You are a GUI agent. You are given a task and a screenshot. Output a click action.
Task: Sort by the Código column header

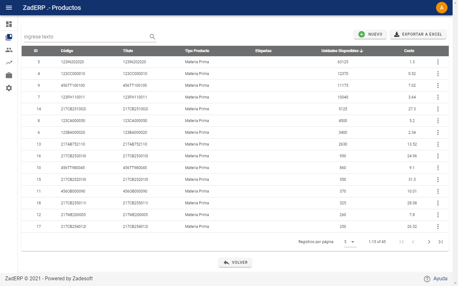(x=67, y=51)
